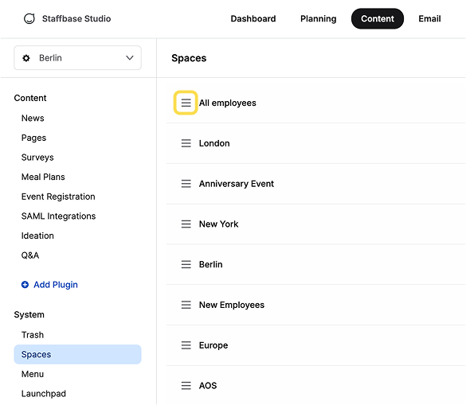Click the reorder icon next to New Employees
The image size is (466, 405).
click(186, 305)
